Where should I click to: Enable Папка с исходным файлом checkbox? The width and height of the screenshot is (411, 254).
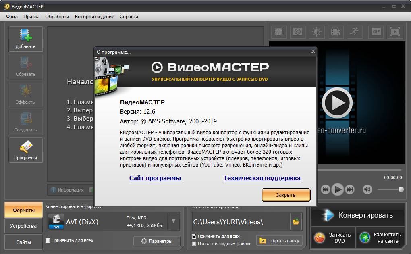click(x=194, y=244)
